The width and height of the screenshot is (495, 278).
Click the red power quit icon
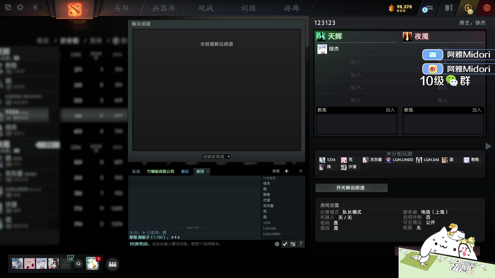tap(487, 8)
